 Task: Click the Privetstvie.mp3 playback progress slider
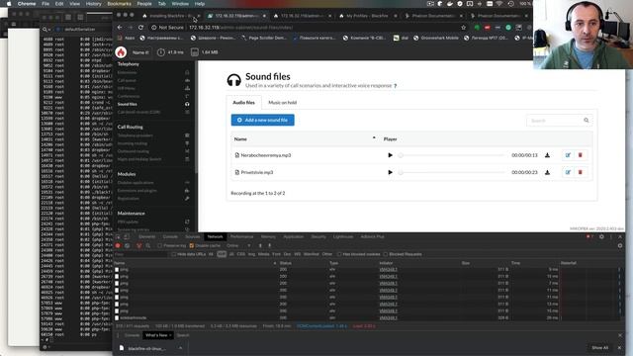(x=452, y=172)
